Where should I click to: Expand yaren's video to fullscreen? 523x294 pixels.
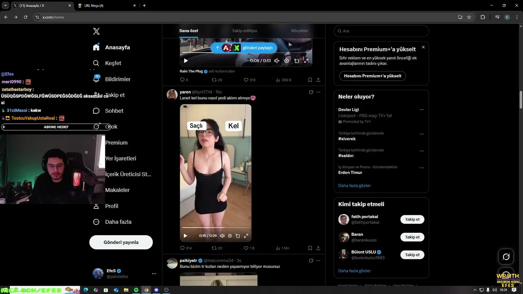(x=246, y=236)
